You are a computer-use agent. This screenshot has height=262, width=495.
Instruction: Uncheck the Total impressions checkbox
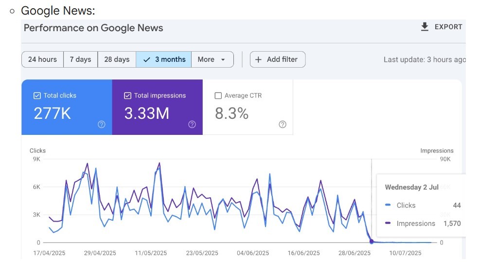[127, 95]
